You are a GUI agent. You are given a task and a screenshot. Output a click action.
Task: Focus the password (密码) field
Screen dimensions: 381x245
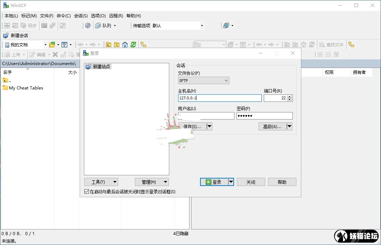coord(265,116)
